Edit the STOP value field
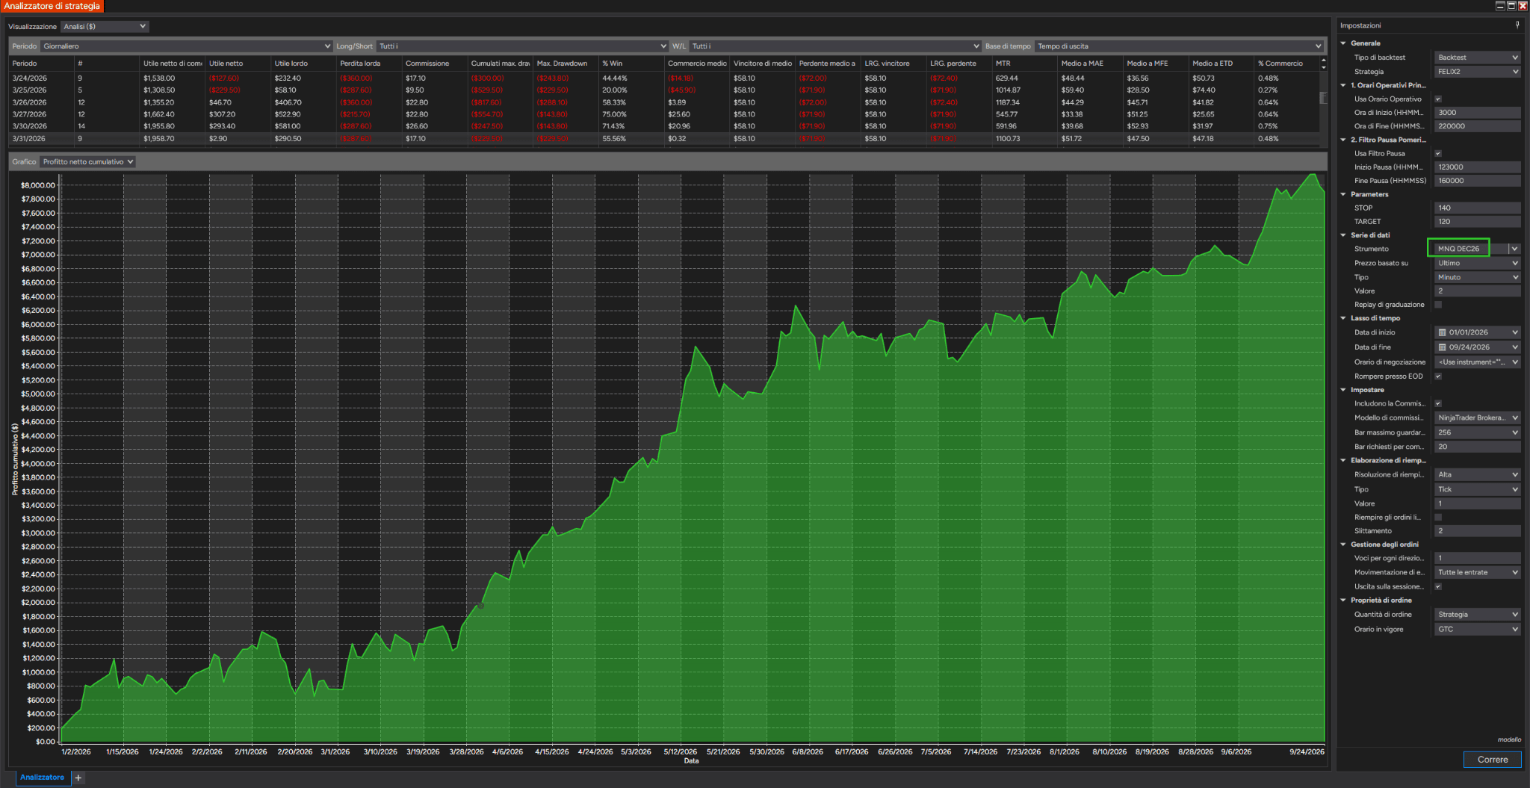Viewport: 1530px width, 788px height. tap(1477, 208)
